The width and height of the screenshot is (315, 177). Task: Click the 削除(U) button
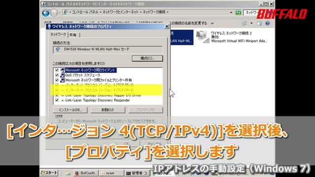[108, 110]
